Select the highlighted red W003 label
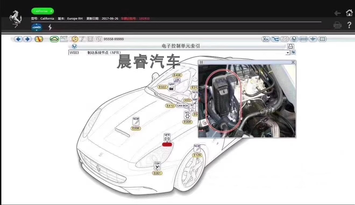 [x=167, y=144]
